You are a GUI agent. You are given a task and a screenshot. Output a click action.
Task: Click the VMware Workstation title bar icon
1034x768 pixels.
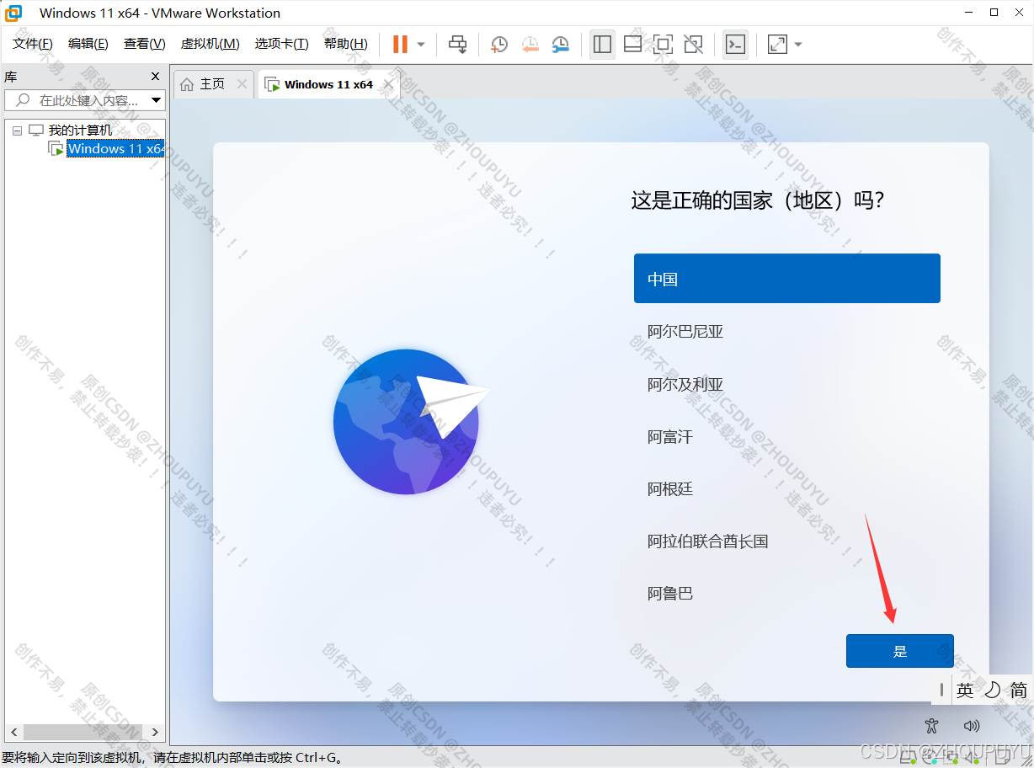tap(14, 13)
